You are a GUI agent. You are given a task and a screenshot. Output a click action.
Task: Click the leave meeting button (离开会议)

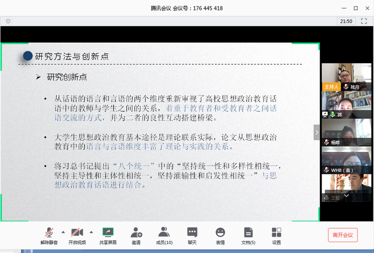click(x=343, y=235)
